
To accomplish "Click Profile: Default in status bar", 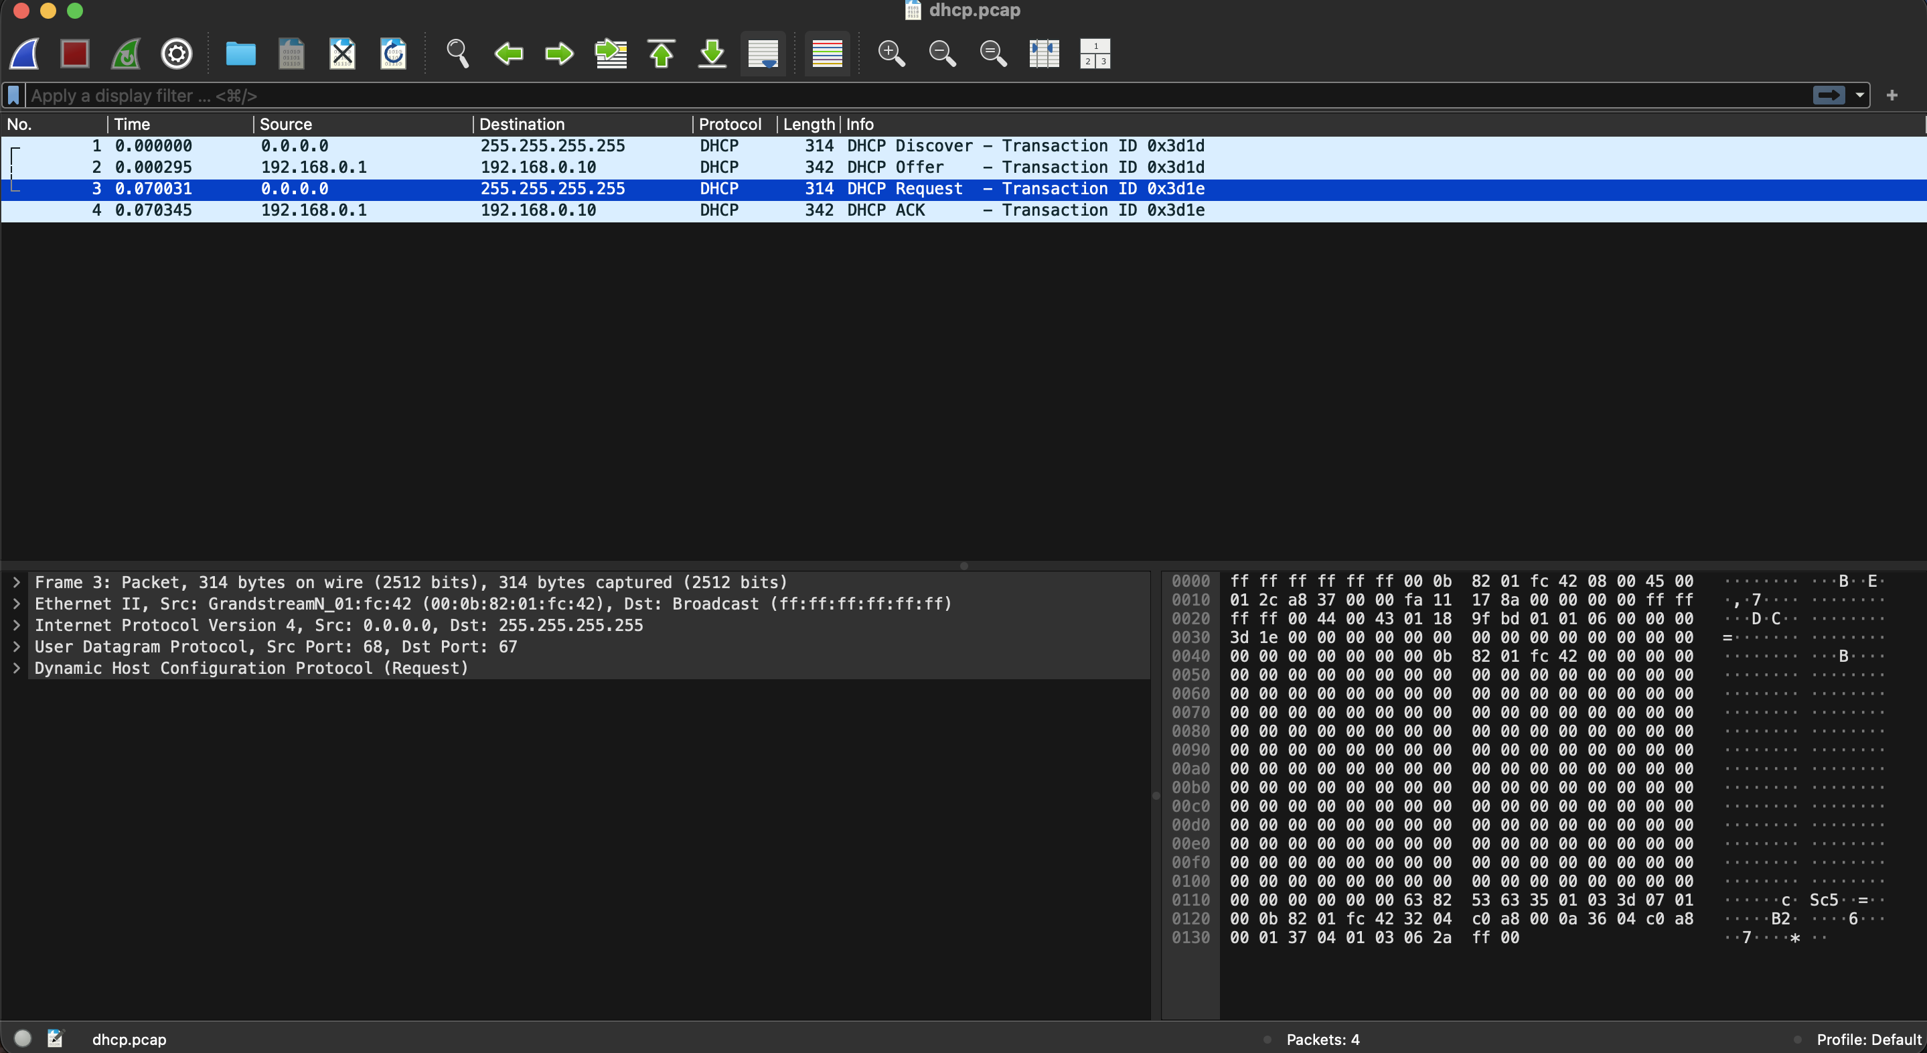I will point(1869,1040).
